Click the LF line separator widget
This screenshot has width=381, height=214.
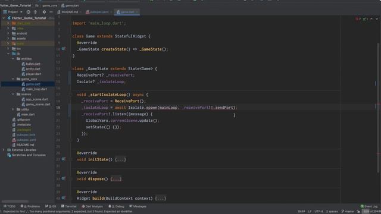click(x=310, y=212)
